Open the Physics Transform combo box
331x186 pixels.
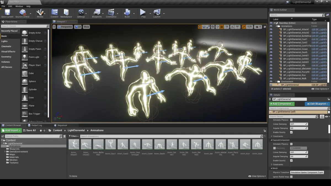pos(307,172)
